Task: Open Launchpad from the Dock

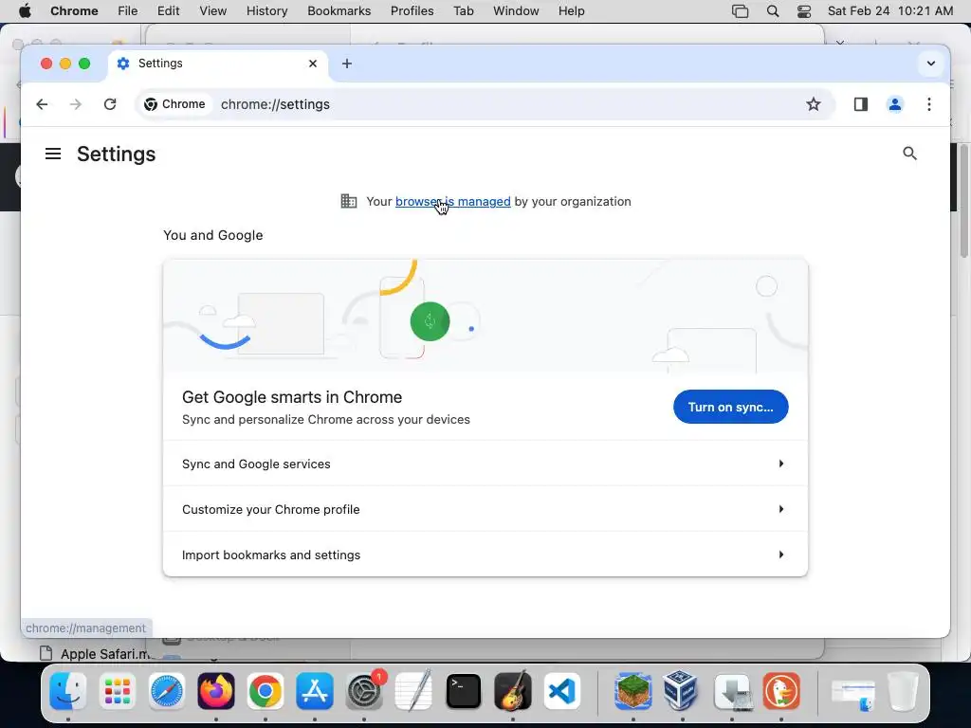Action: (117, 691)
